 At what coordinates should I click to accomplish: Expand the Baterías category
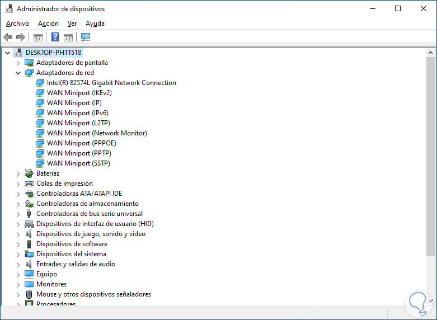[x=18, y=174]
